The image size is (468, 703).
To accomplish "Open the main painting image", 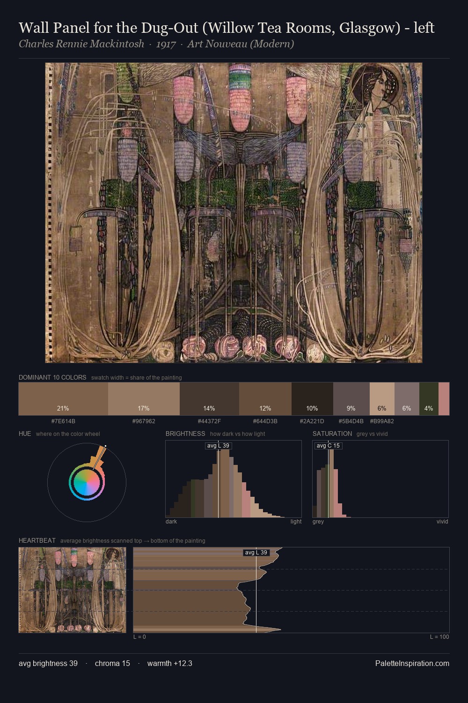I will tap(234, 213).
